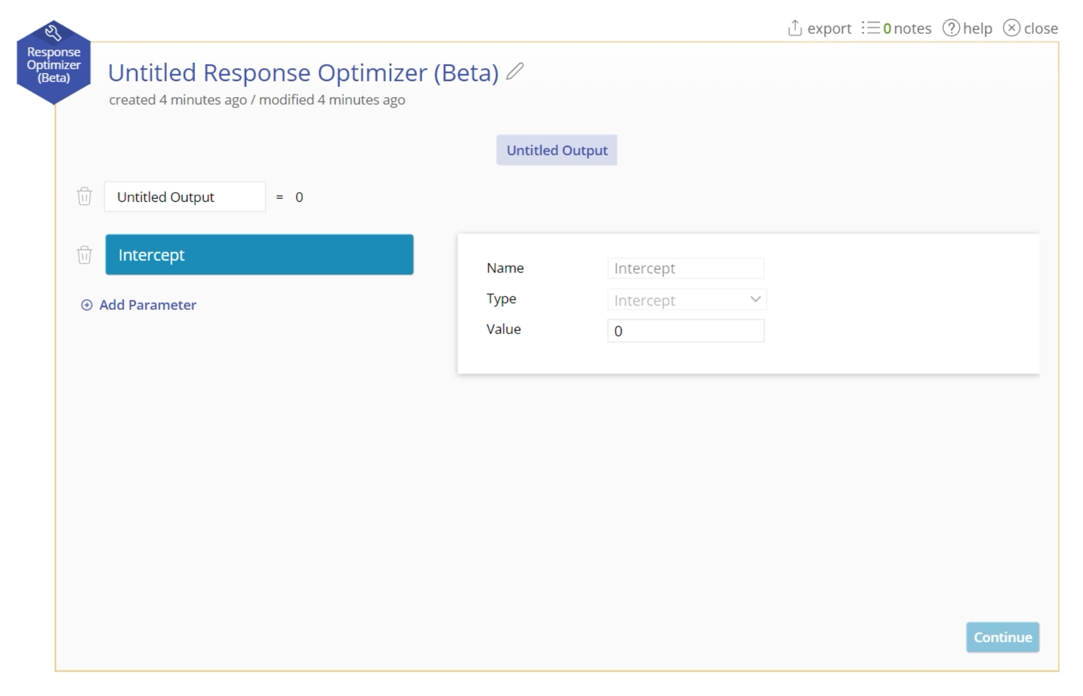Click the Response Optimizer hexagon icon

pyautogui.click(x=53, y=62)
